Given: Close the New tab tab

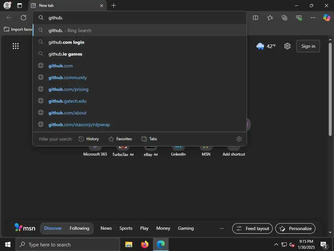Looking at the screenshot, I should pyautogui.click(x=102, y=6).
